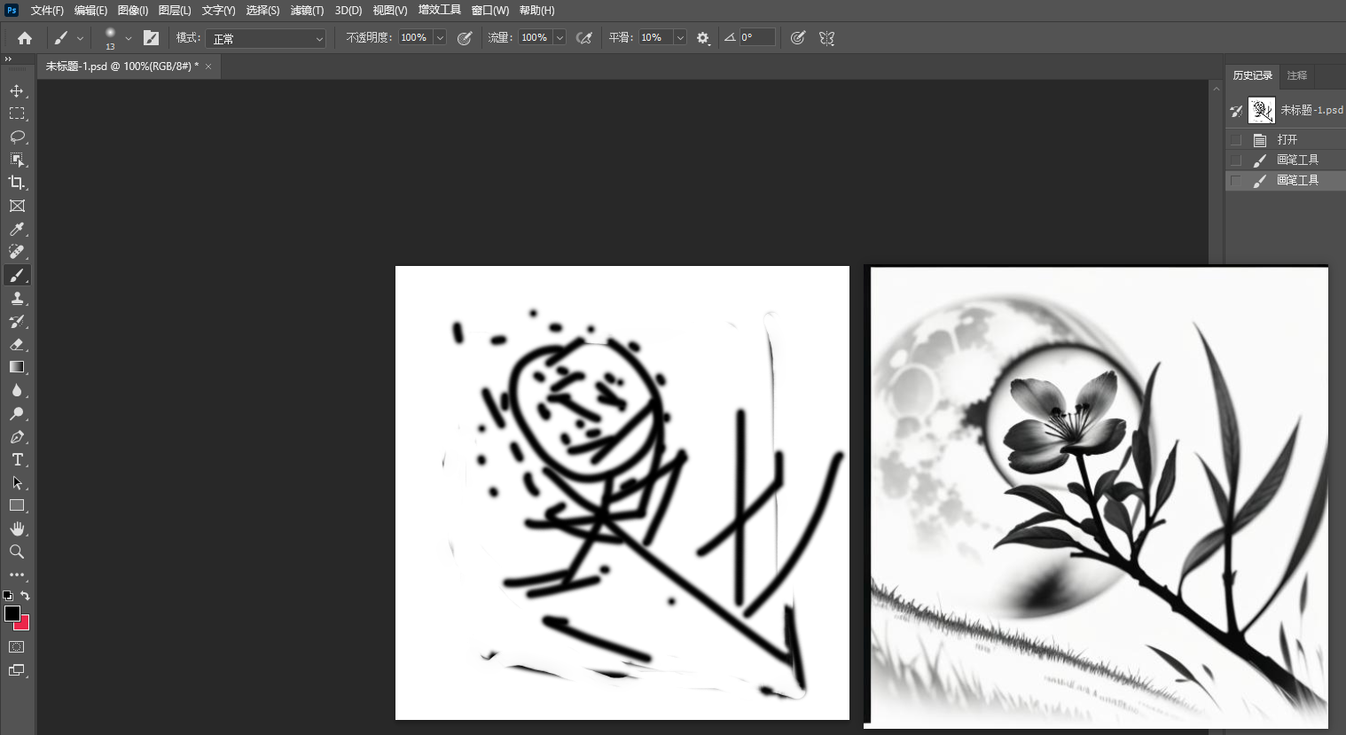Toggle Quick Mask mode
This screenshot has width=1346, height=735.
(x=17, y=647)
